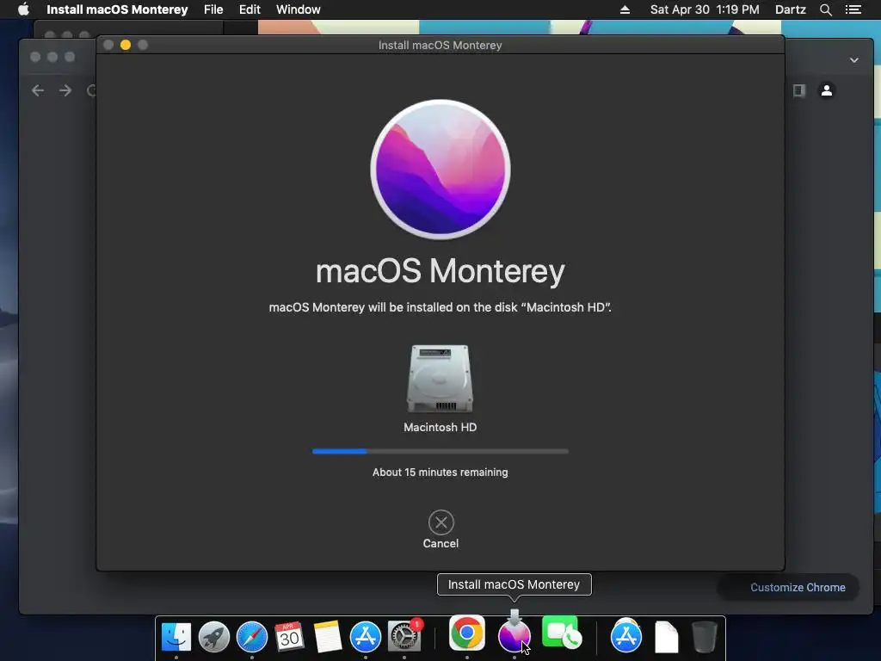The height and width of the screenshot is (661, 881).
Task: Open the Dartz user menu
Action: [791, 9]
